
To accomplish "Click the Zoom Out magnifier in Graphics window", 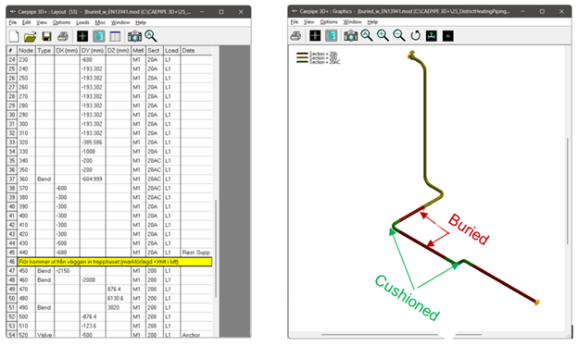I will (399, 36).
